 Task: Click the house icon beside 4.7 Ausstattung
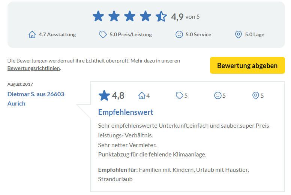[32, 34]
